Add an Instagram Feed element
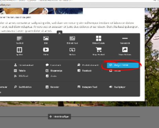 (x=87, y=87)
